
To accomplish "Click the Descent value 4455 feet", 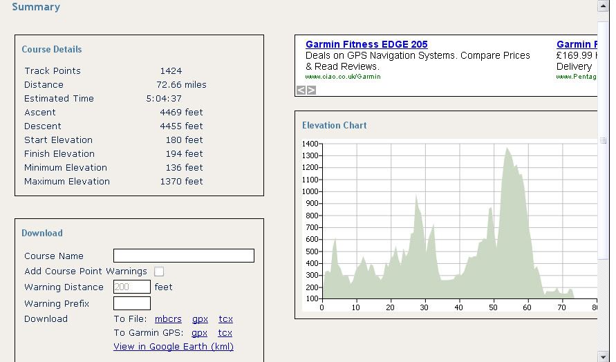I will click(x=182, y=126).
